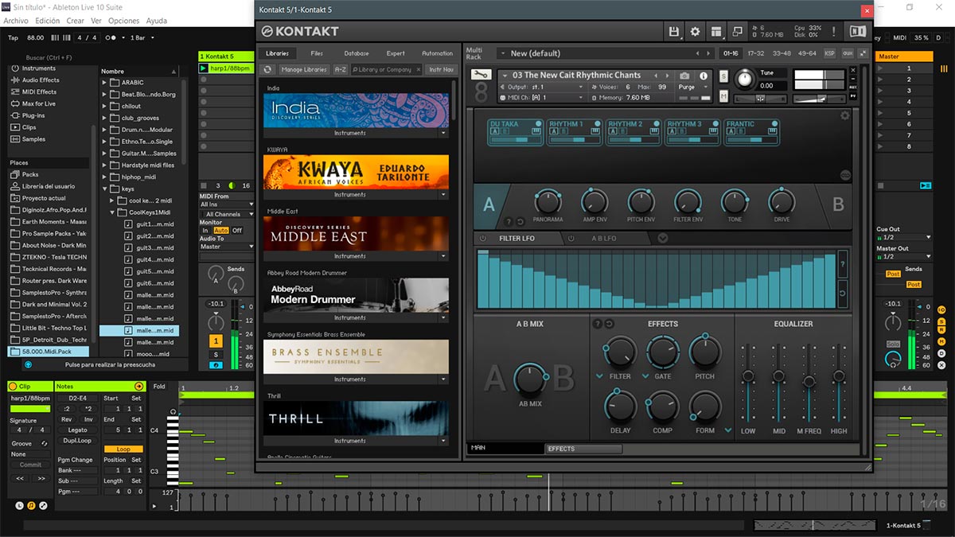Click the settings gear in the instrument panel
955x537 pixels.
(844, 116)
